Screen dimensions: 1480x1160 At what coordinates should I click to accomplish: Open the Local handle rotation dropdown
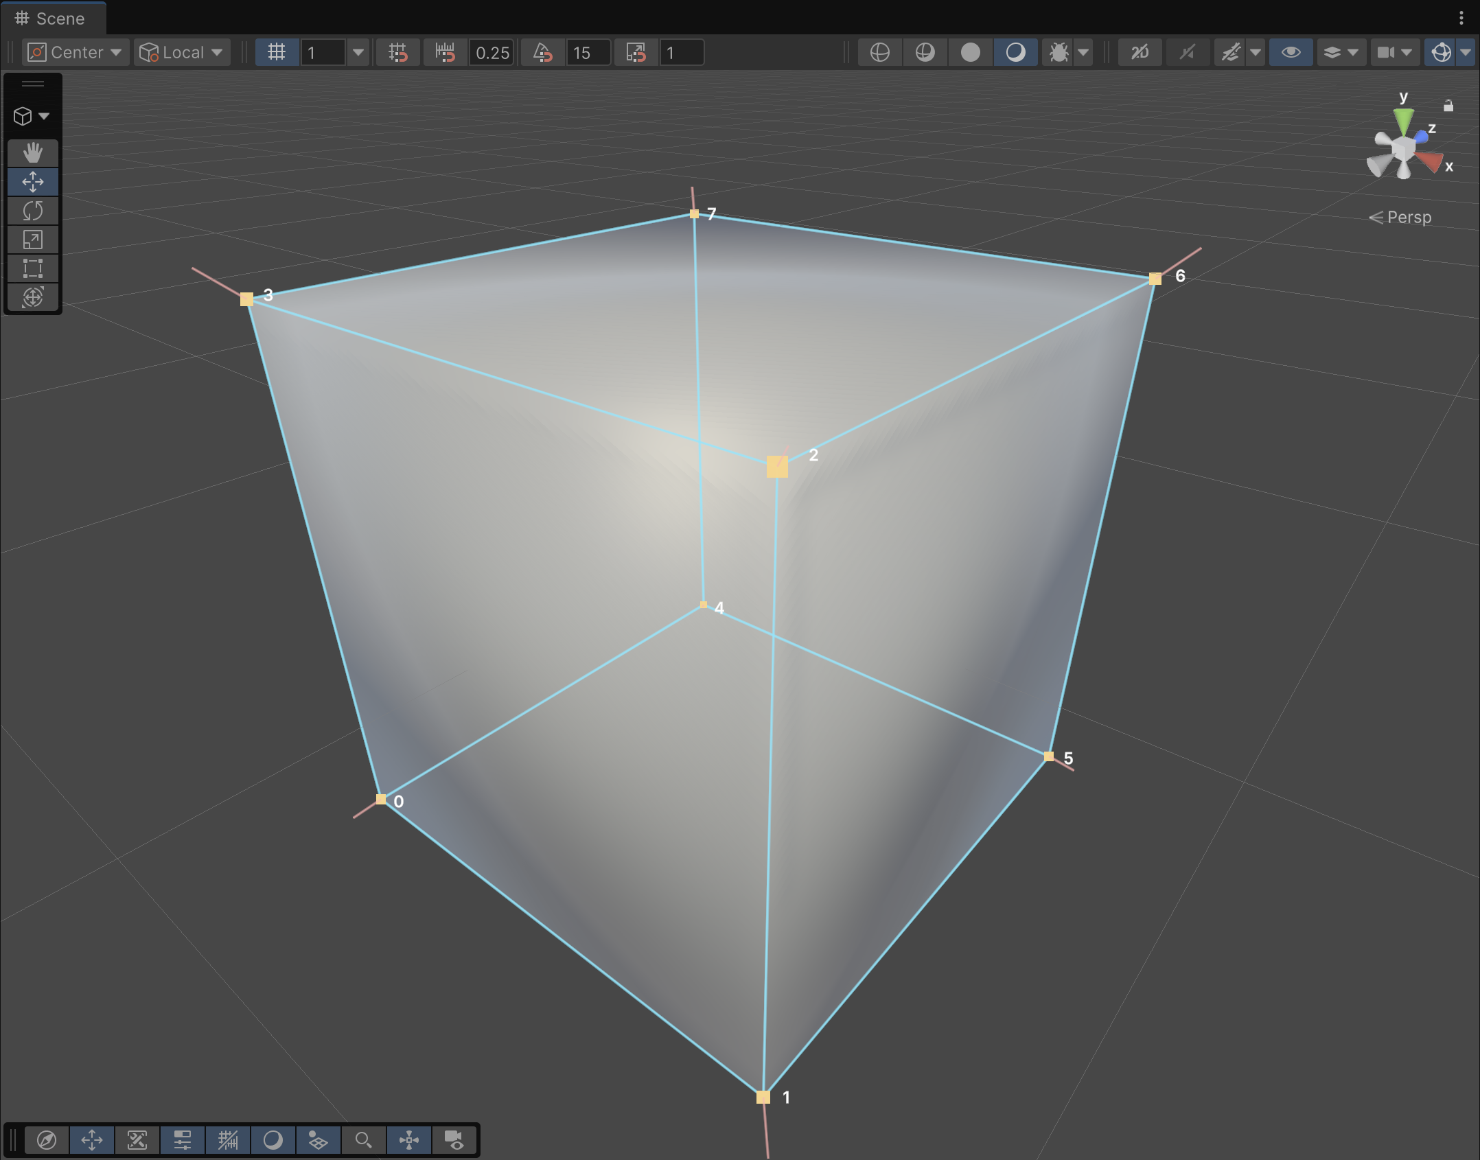tap(181, 52)
